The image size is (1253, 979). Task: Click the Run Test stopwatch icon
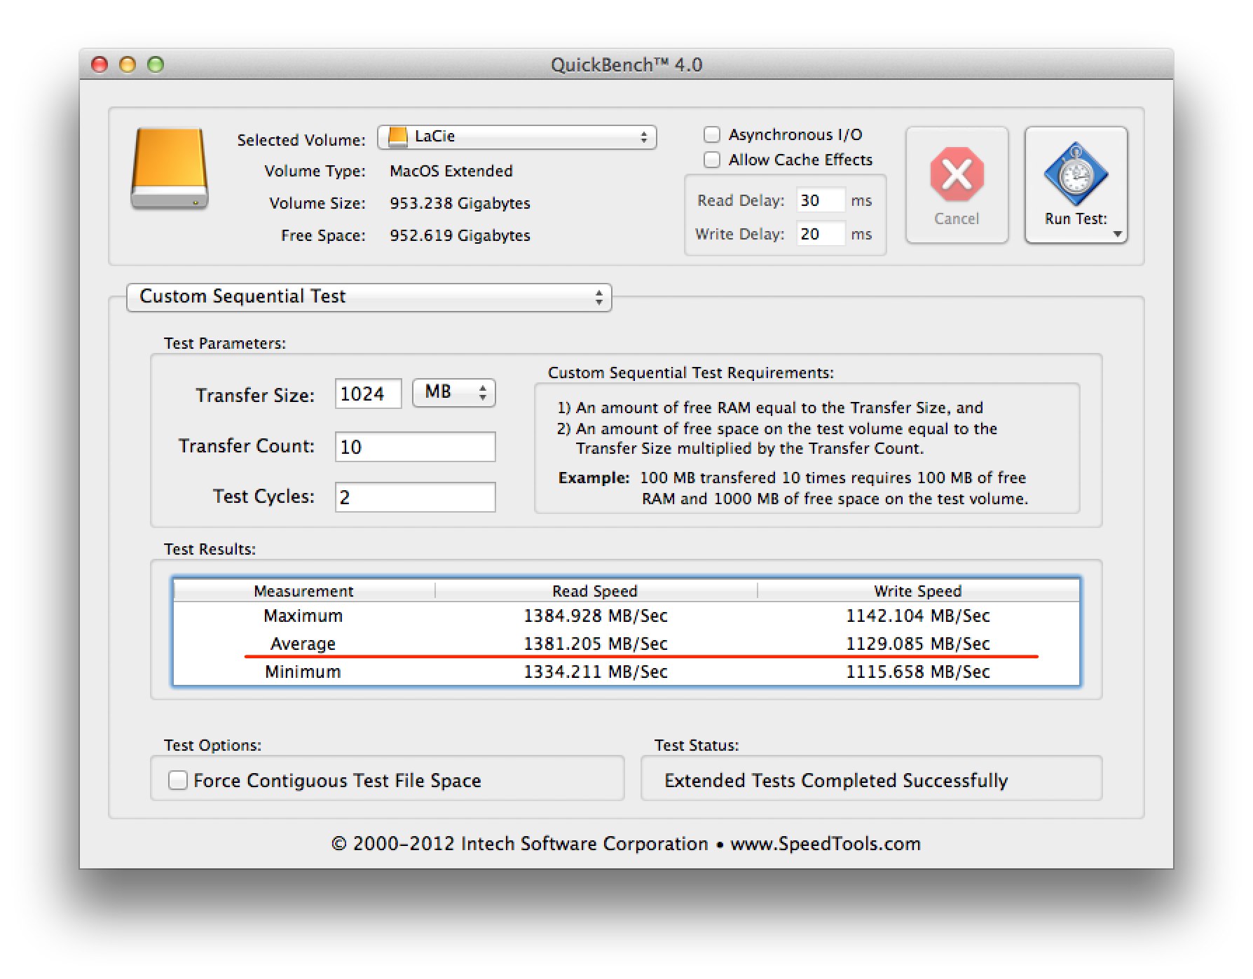(1076, 174)
